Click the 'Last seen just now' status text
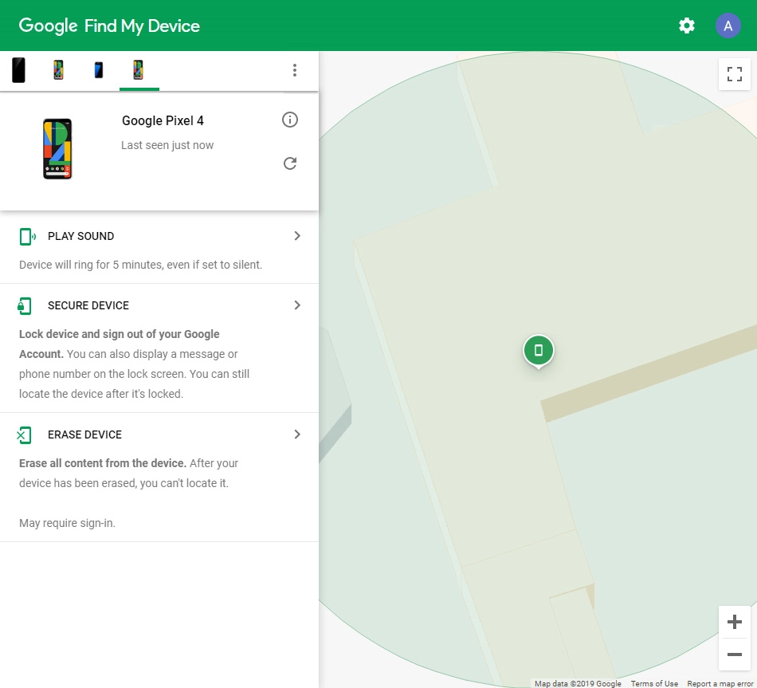The height and width of the screenshot is (688, 757). (167, 145)
